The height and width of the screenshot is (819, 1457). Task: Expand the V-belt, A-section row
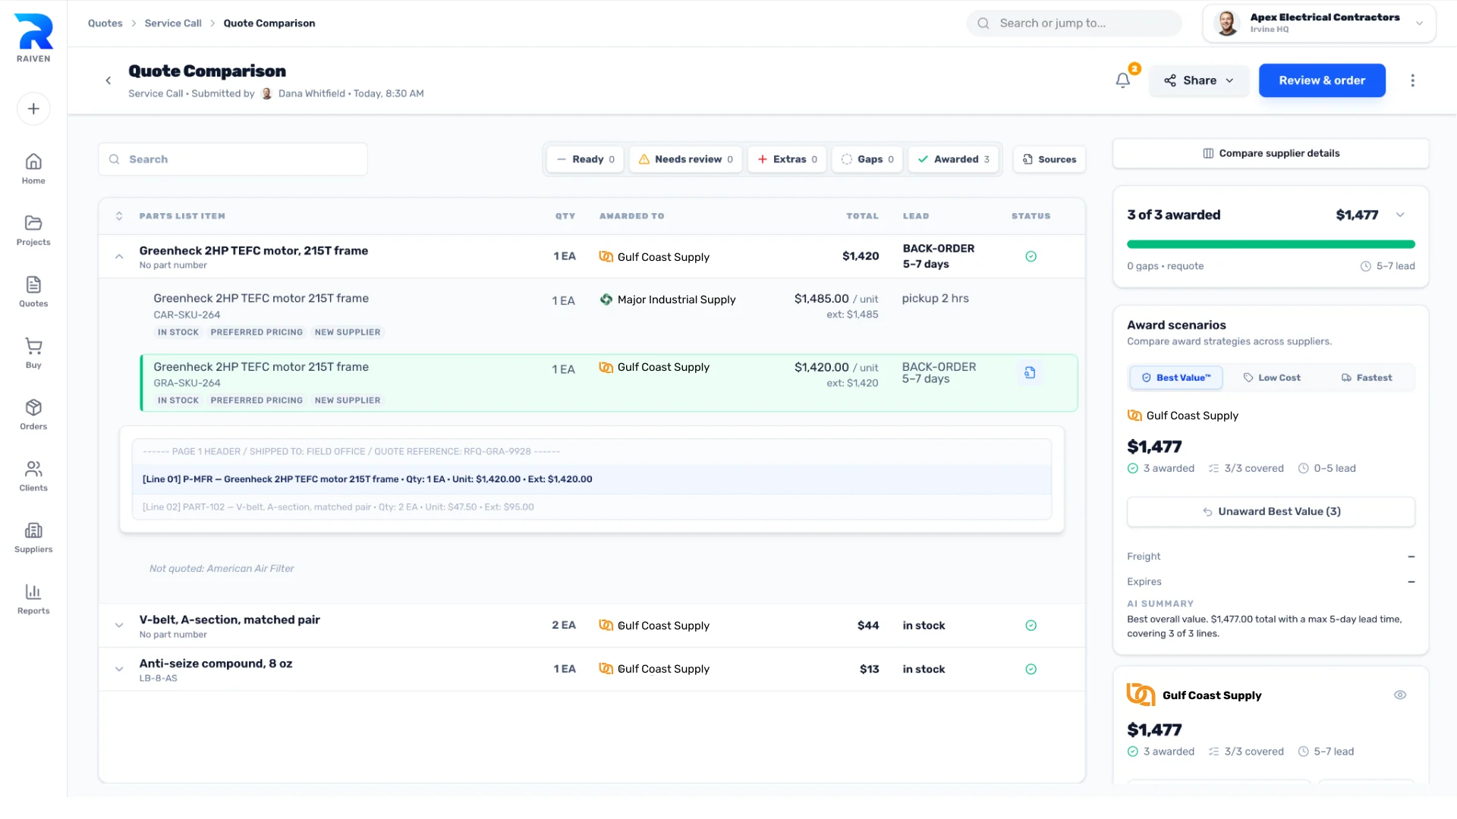pos(119,626)
